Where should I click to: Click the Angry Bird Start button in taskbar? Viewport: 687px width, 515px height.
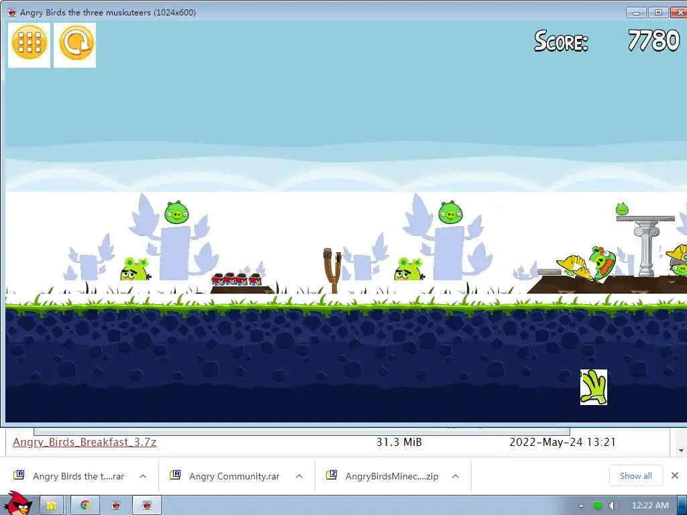coord(17,504)
